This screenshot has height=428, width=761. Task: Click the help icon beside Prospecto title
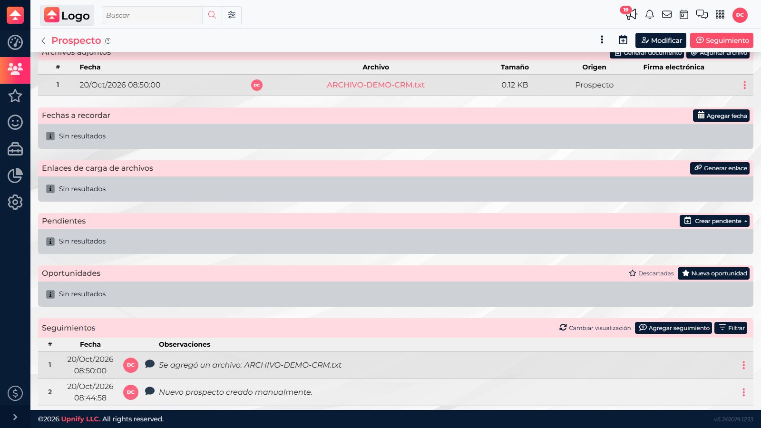point(108,41)
